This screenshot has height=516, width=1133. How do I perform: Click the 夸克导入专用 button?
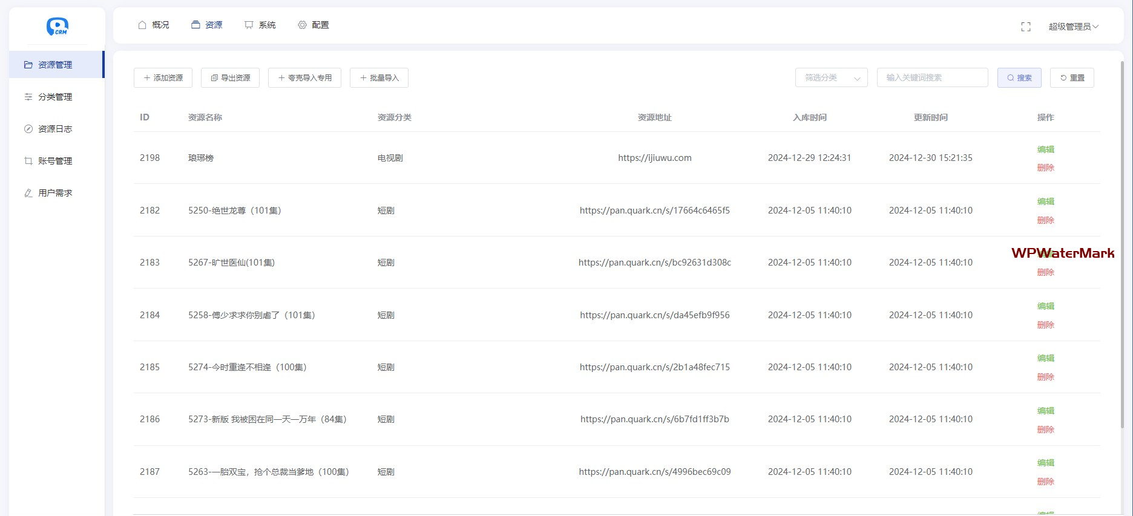coord(304,77)
